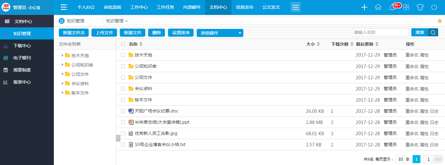The height and width of the screenshot is (165, 445).
Task: Click 知识管理 sidebar icon
Action: (x=6, y=34)
